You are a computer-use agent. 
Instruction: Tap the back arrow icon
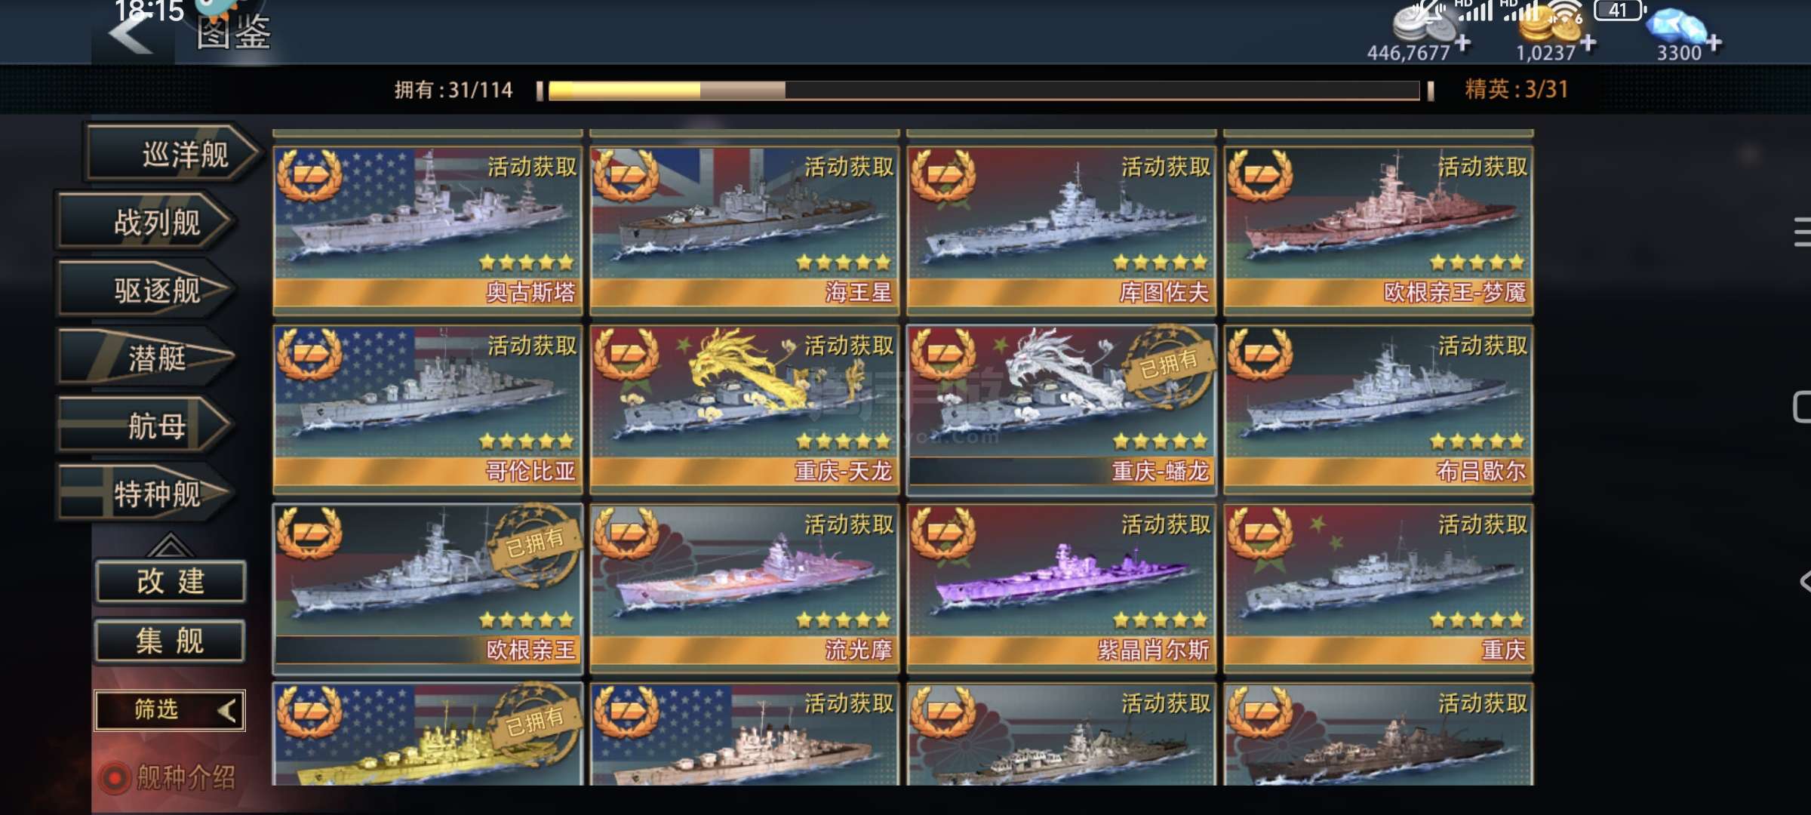pos(130,33)
